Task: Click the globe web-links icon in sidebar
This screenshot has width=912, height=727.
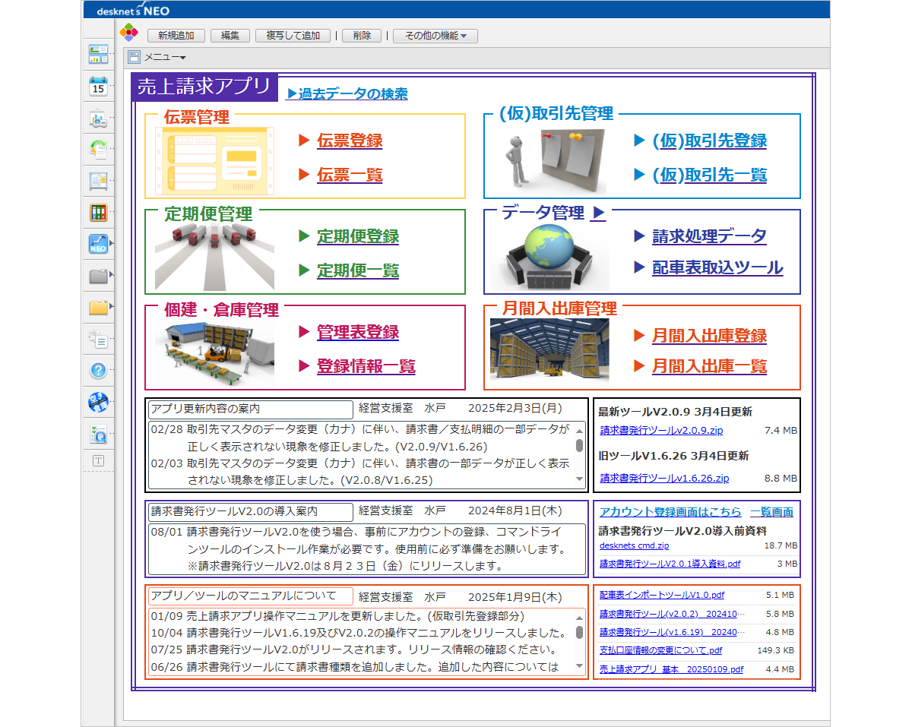Action: (97, 403)
